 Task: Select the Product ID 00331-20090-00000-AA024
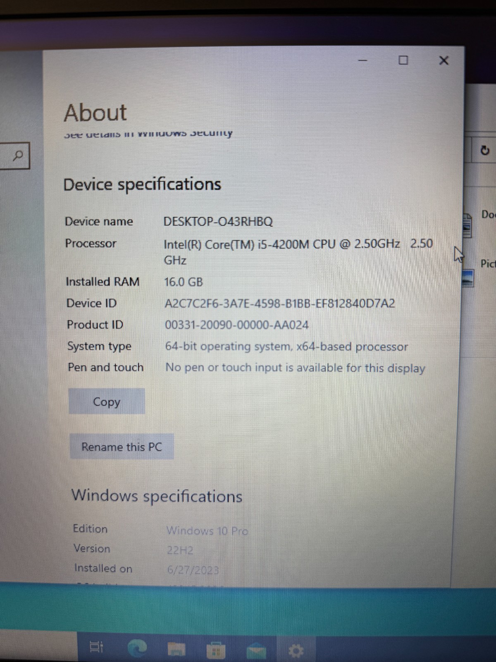point(237,325)
